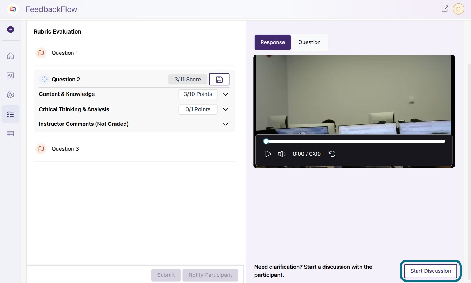The height and width of the screenshot is (283, 471).
Task: Click the flag icon beside Question 3
Action: click(41, 149)
